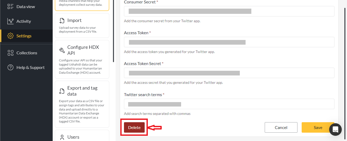
Task: Save the Twitter settings
Action: click(318, 127)
